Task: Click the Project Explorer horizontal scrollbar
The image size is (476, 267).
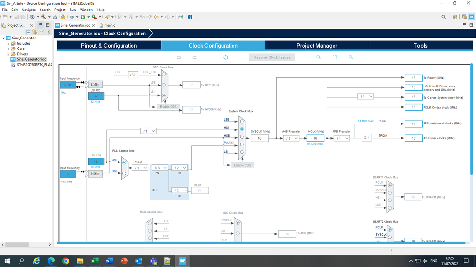Action: click(17, 244)
